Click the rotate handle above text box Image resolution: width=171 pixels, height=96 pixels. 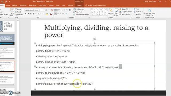pos(95,39)
